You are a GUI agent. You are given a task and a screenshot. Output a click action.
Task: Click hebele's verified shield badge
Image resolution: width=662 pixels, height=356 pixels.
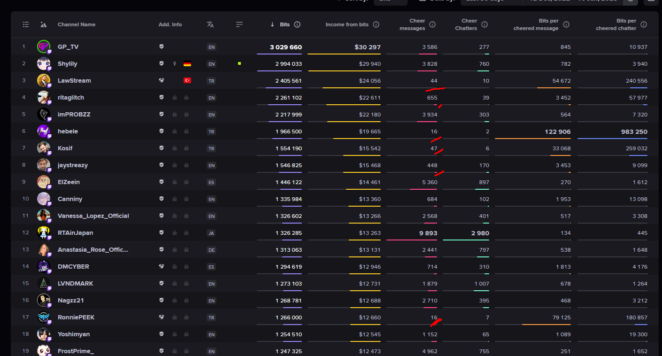tap(162, 131)
